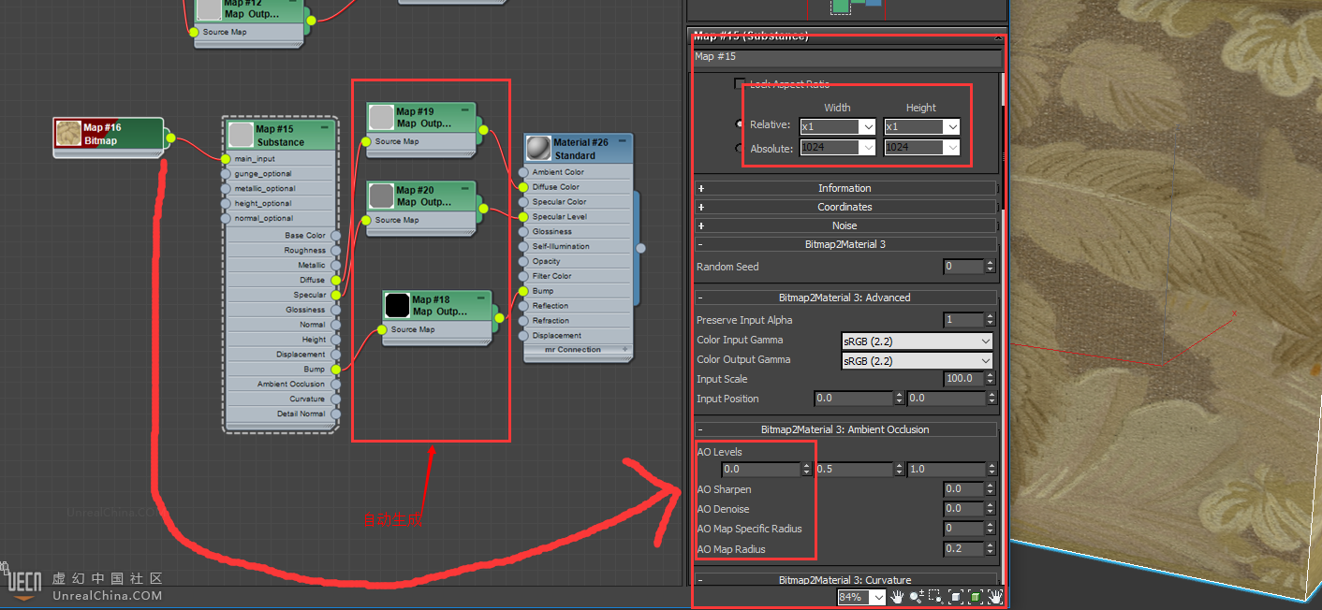Viewport: 1322px width, 610px height.
Task: Select the Absolute size radio button
Action: (x=741, y=148)
